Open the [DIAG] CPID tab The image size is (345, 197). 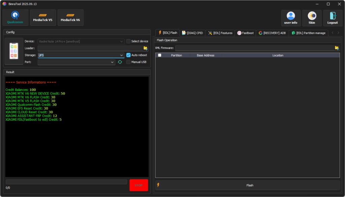[192, 33]
